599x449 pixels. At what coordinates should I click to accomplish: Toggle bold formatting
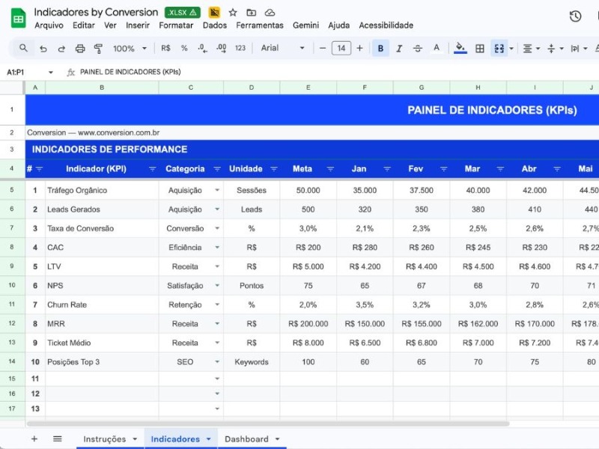pyautogui.click(x=380, y=49)
